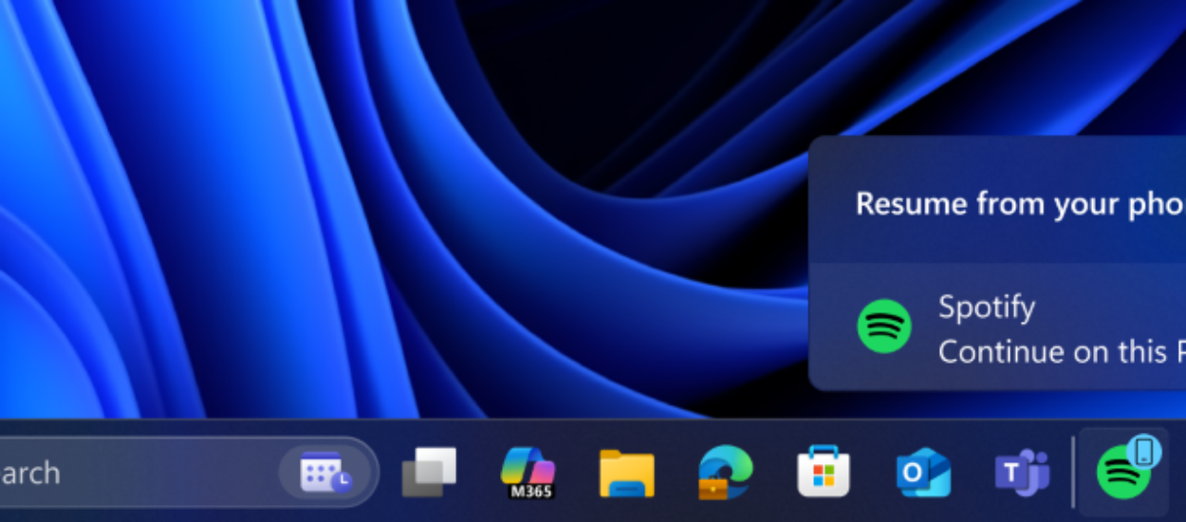Launch Microsoft 365 Copilot app

coord(528,472)
